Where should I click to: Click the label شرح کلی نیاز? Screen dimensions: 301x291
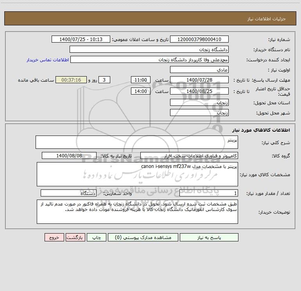pyautogui.click(x=276, y=143)
